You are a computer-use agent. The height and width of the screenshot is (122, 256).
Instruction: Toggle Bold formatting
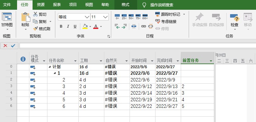click(x=61, y=26)
